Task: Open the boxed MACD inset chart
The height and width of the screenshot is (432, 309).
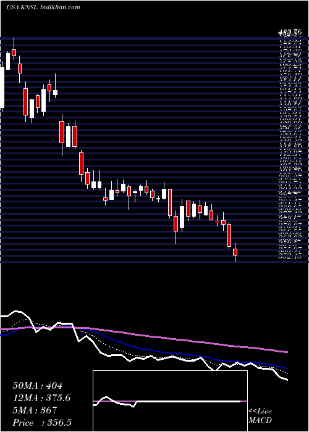Action: (170, 401)
